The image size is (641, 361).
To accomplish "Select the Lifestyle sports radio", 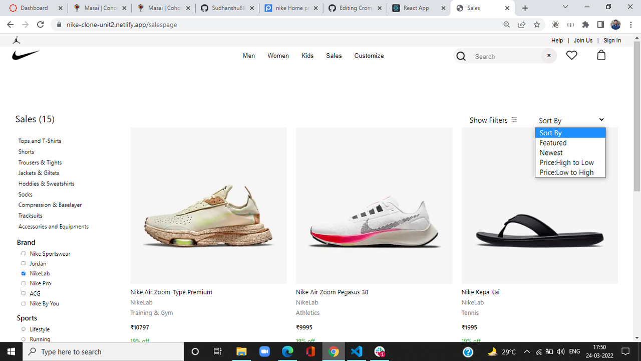I will (x=23, y=329).
